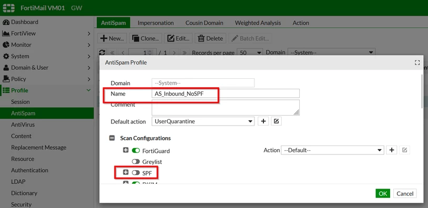Expand the Monitor submenu chevron
The height and width of the screenshot is (208, 428).
89,45
